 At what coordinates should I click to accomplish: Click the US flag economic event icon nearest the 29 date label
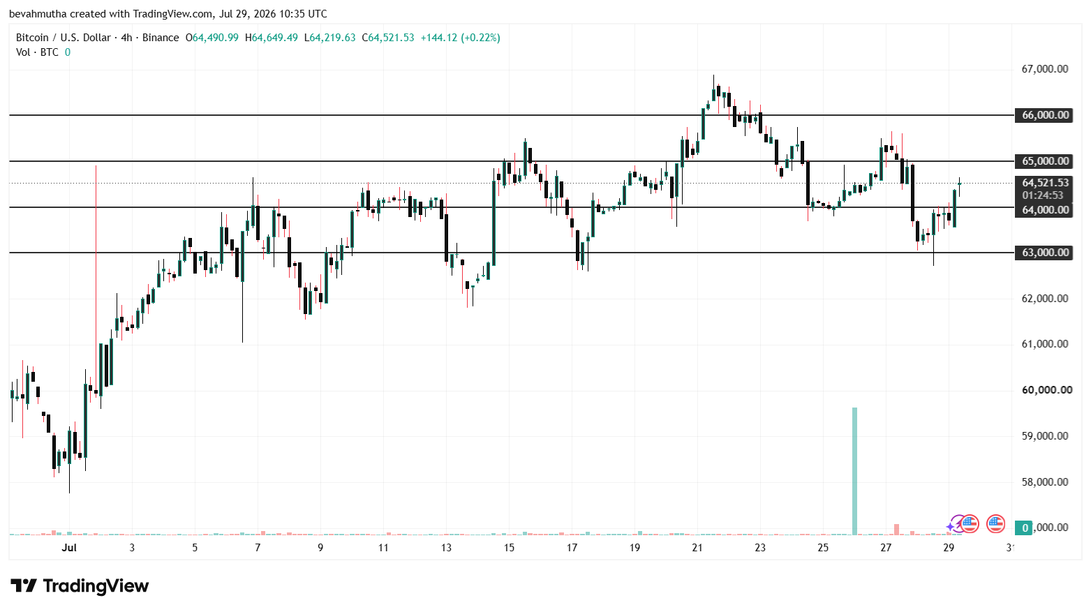tap(970, 524)
